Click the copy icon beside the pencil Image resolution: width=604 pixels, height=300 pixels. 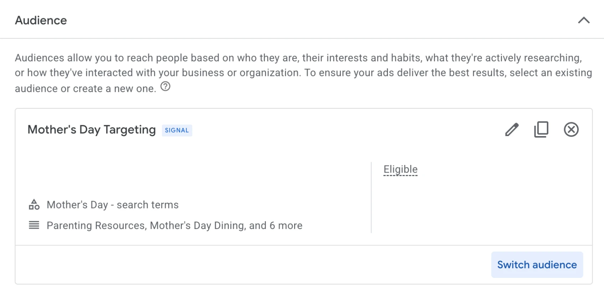(x=541, y=129)
